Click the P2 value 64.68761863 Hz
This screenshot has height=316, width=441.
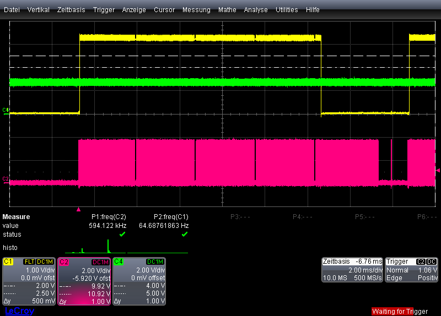[164, 226]
